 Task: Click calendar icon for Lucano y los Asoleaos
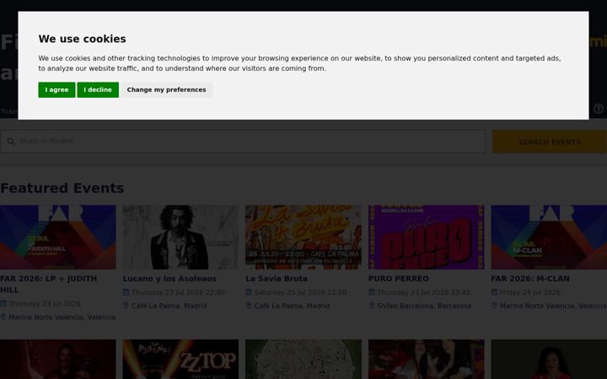tap(126, 292)
